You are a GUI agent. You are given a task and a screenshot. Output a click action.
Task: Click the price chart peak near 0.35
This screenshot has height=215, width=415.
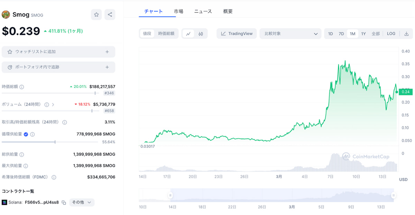[x=344, y=62]
